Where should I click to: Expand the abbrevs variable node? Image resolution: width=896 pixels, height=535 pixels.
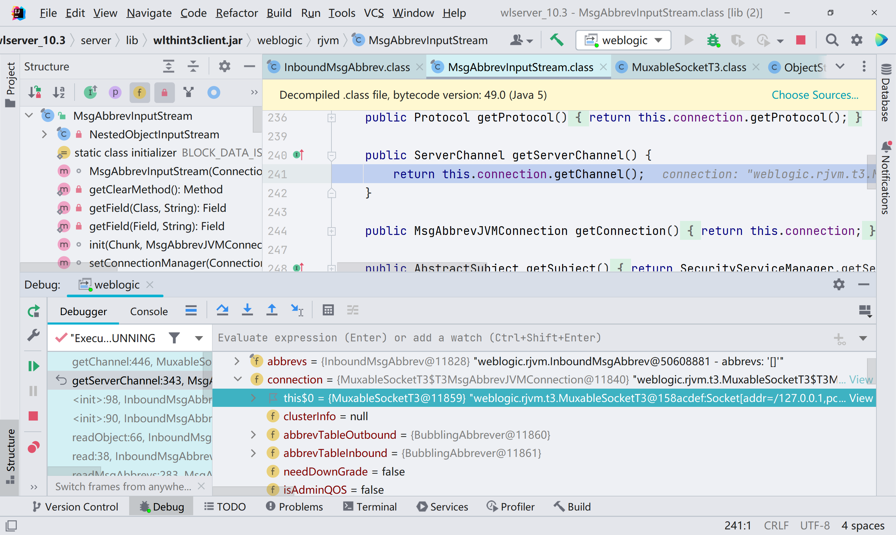coord(237,361)
